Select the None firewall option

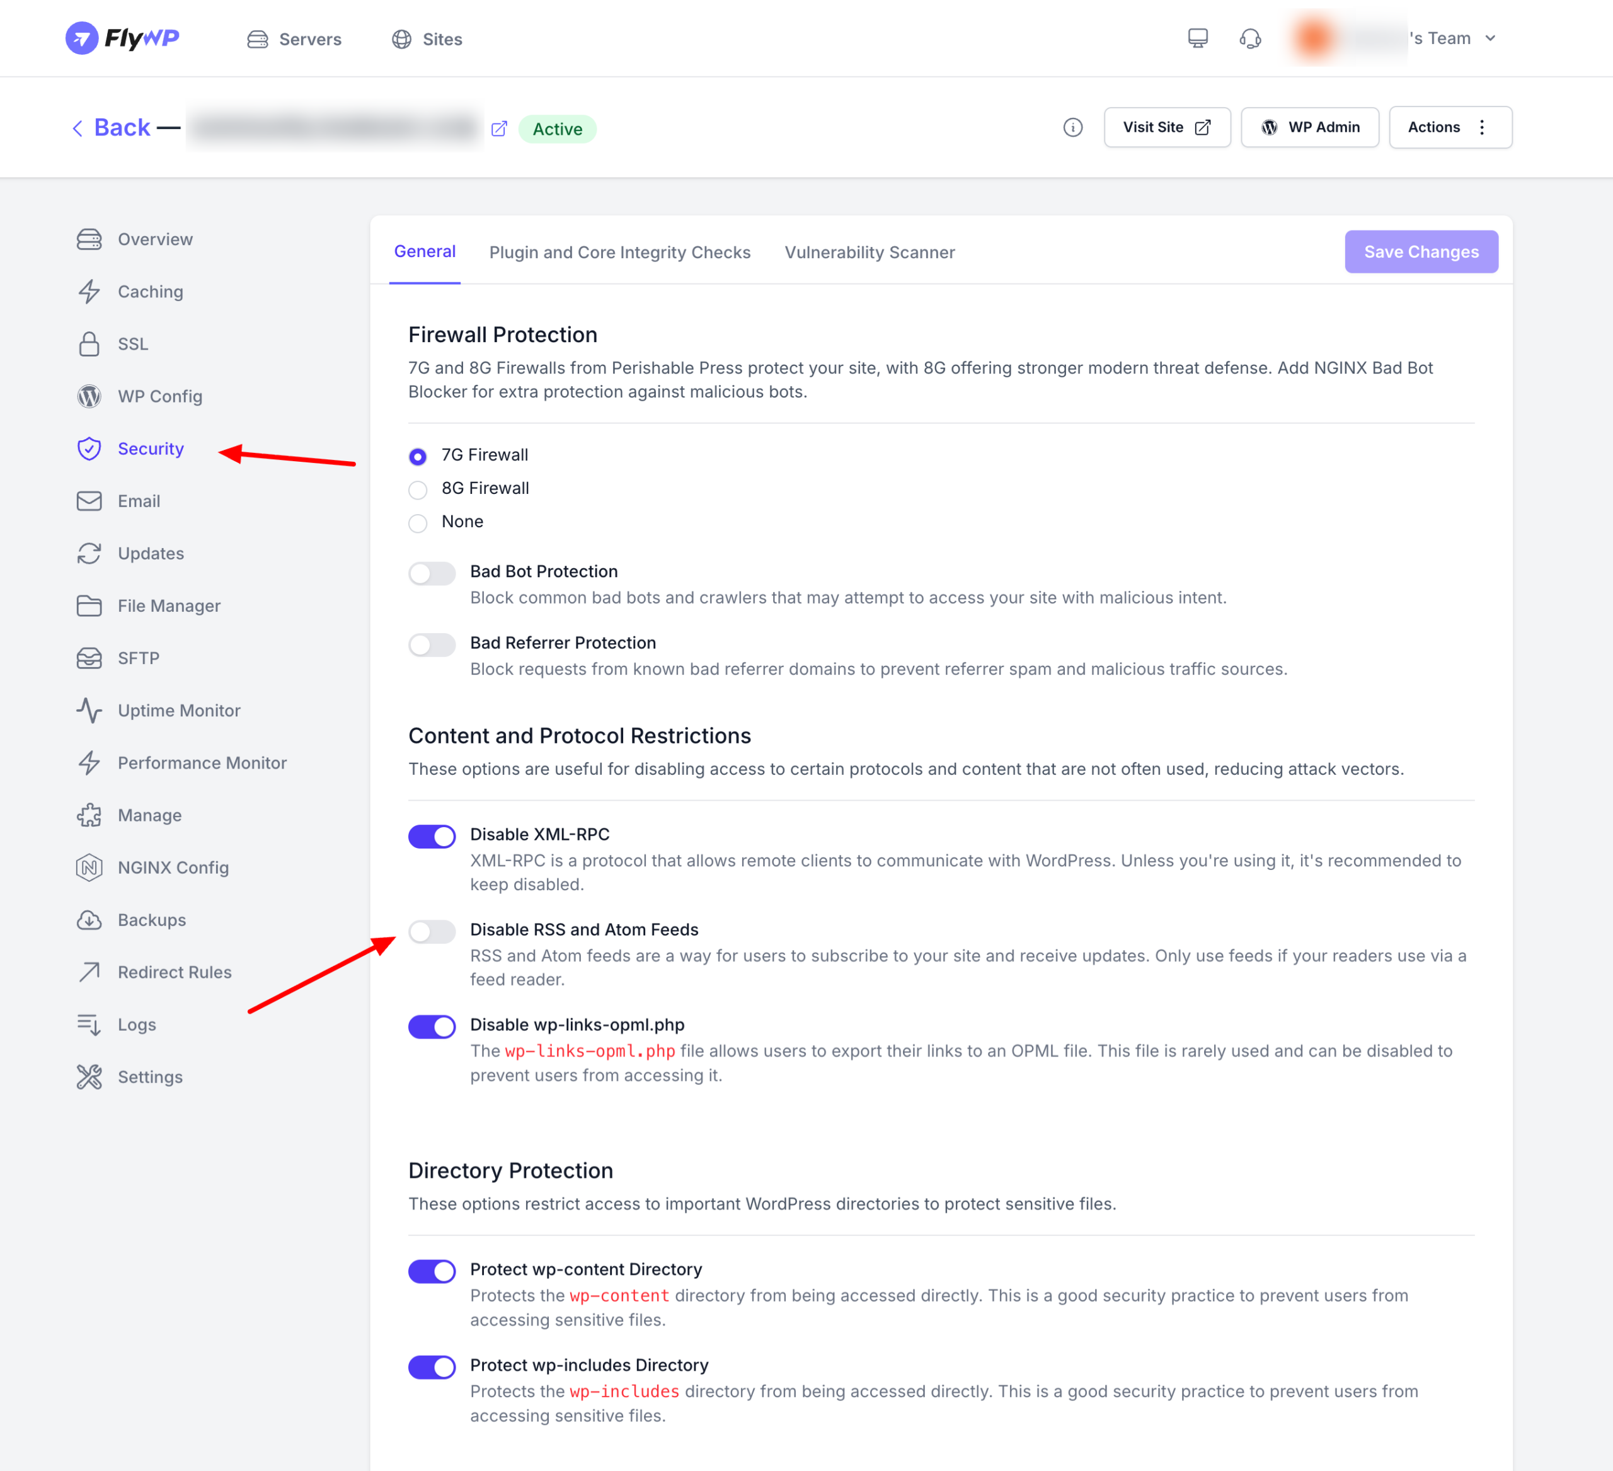tap(418, 523)
